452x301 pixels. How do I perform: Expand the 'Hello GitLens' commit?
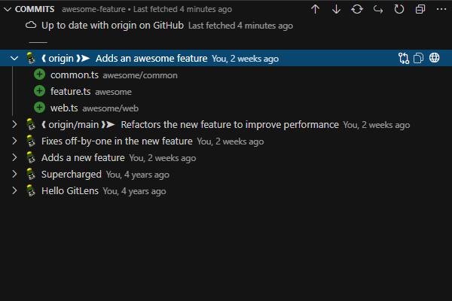click(15, 191)
